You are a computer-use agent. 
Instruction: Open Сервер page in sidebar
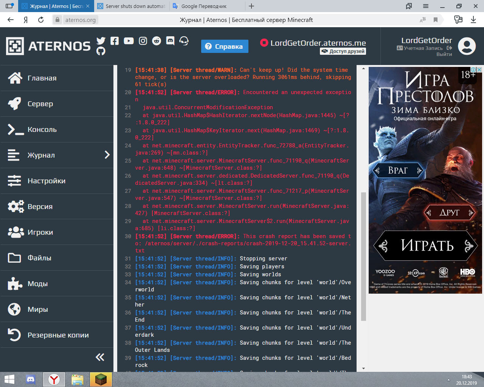(x=57, y=104)
